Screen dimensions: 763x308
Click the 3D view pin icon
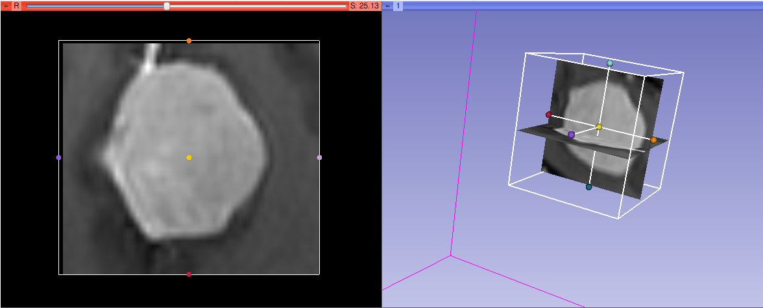(x=387, y=5)
